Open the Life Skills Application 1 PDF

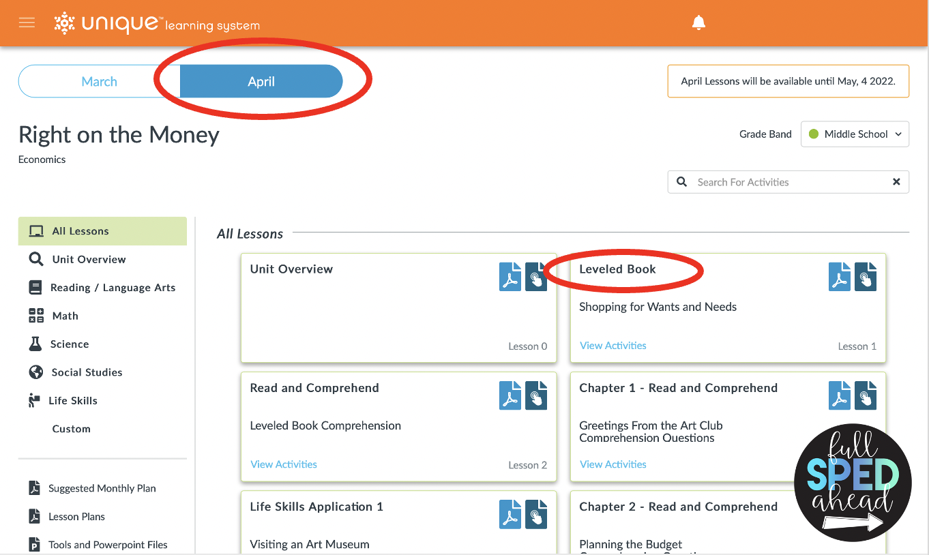point(510,514)
